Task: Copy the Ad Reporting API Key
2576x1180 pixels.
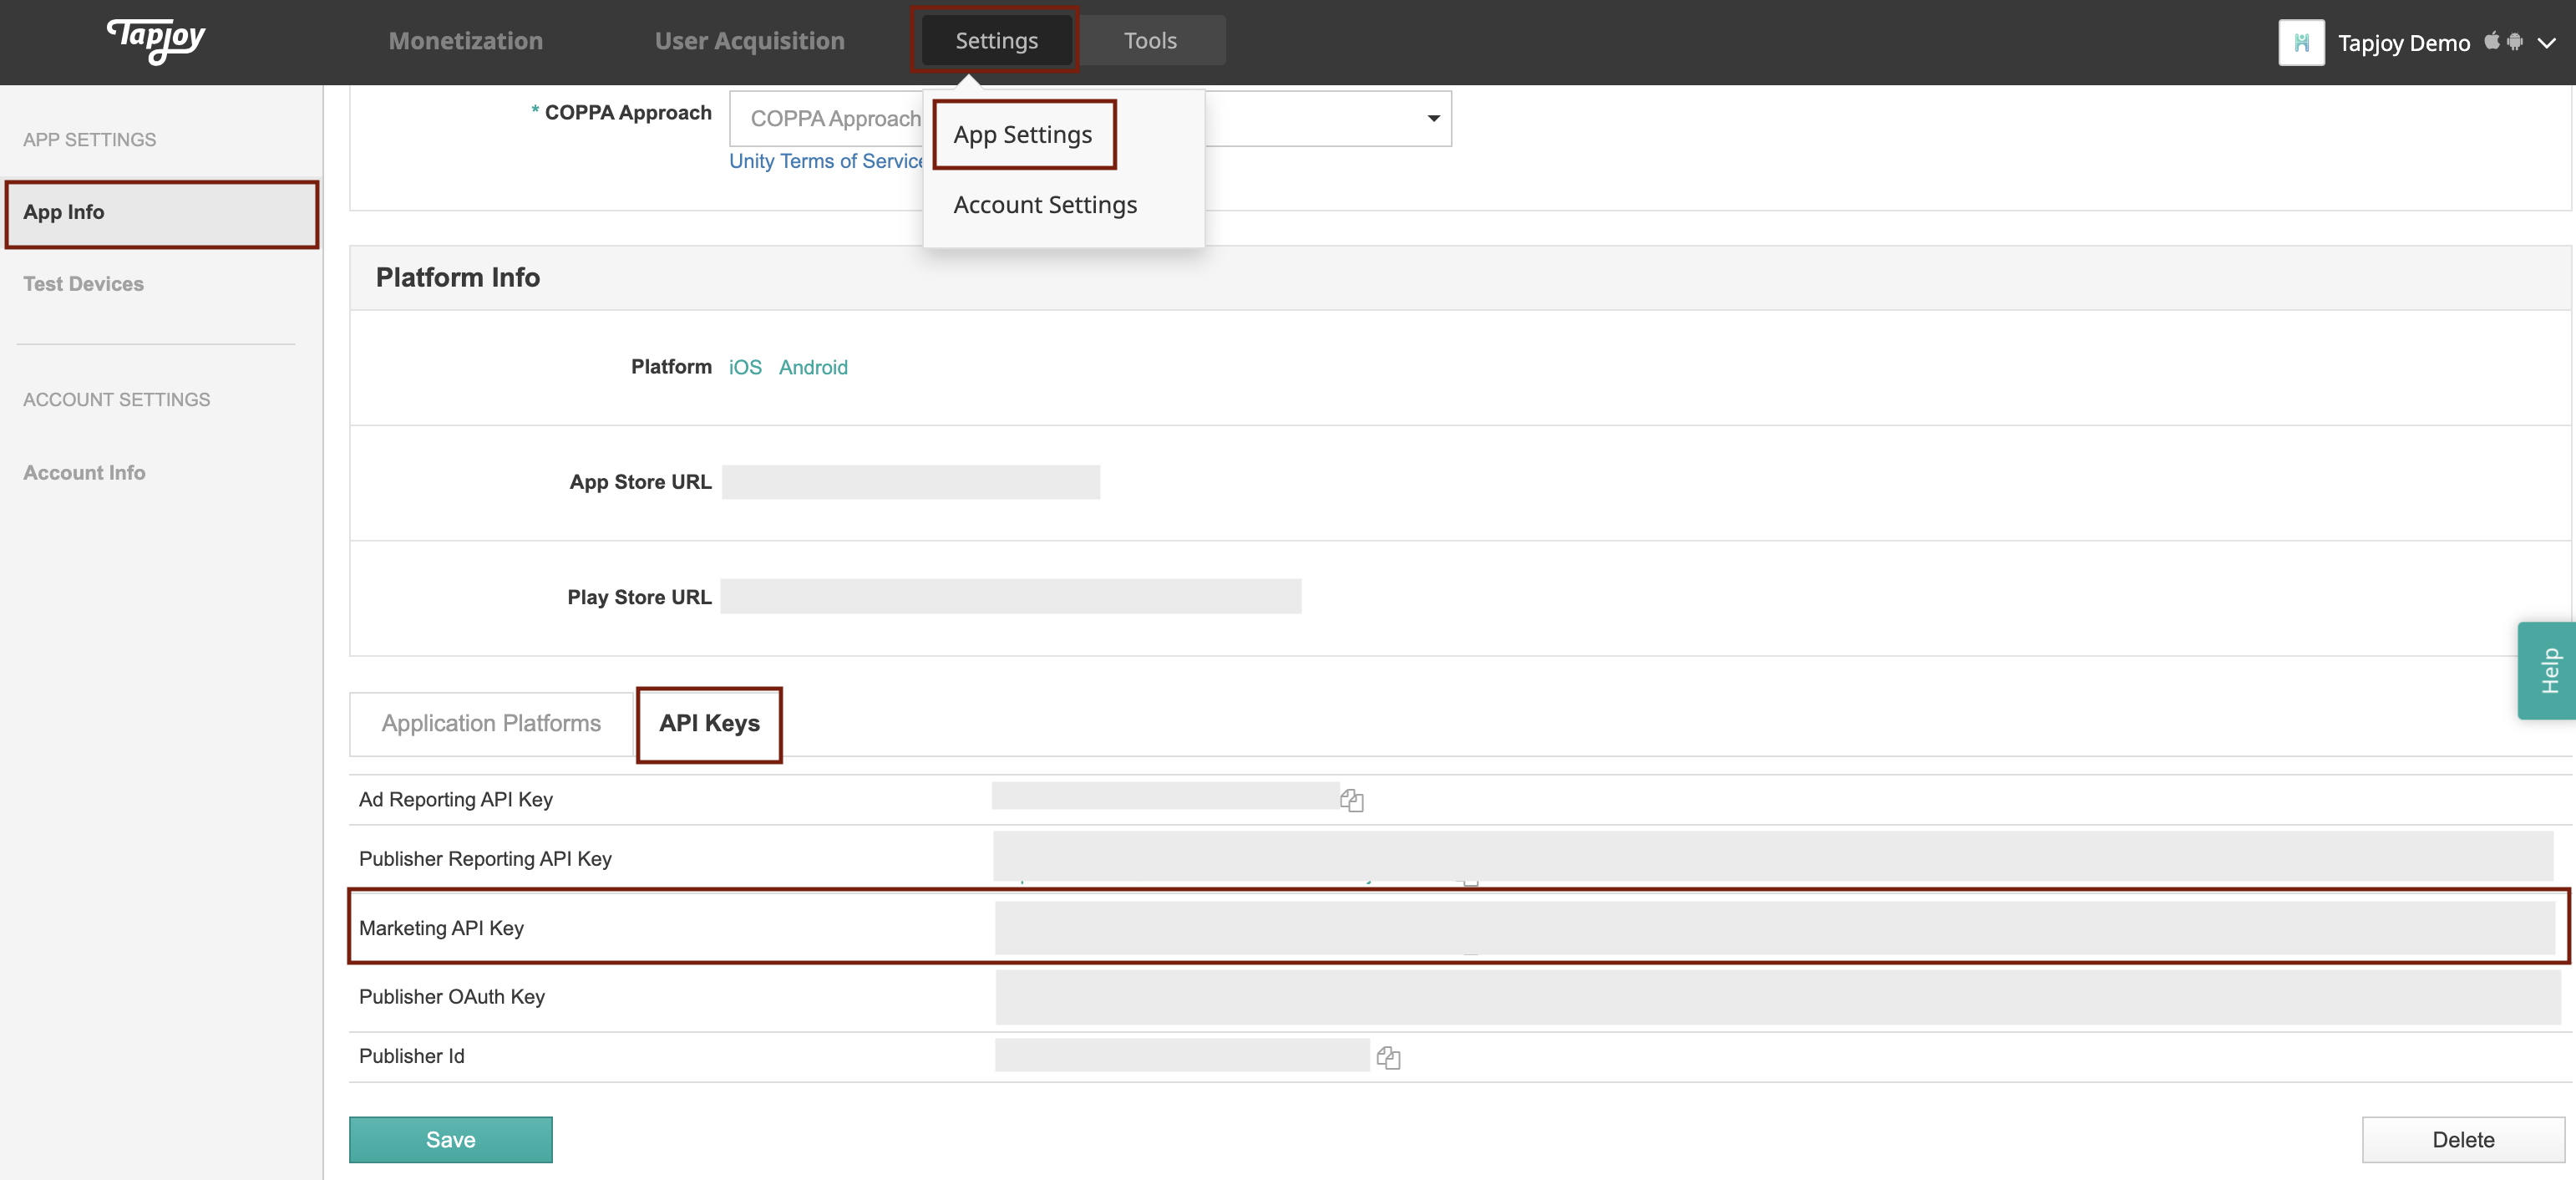Action: 1352,800
